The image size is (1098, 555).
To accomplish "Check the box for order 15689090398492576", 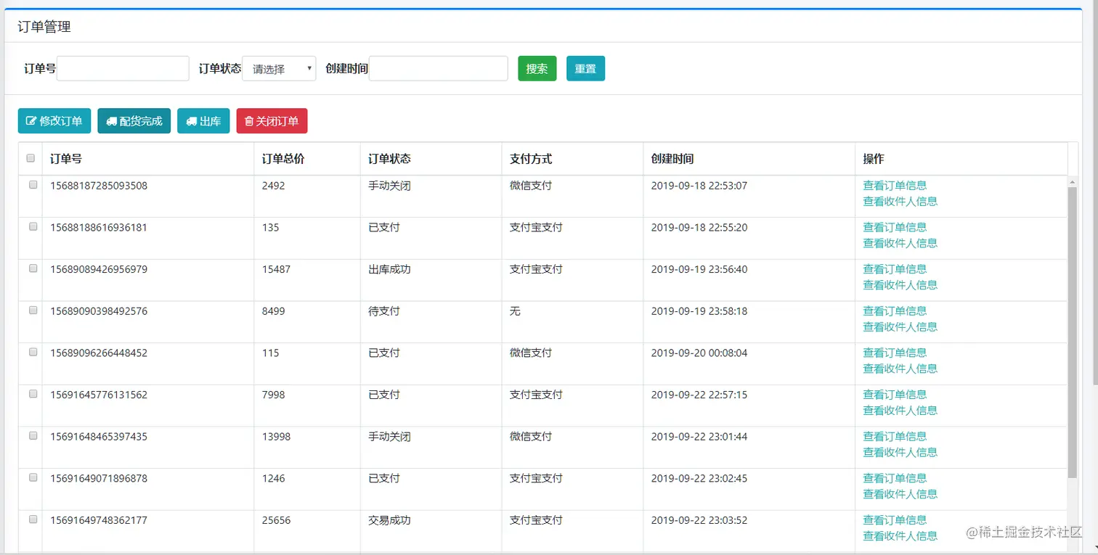I will tap(33, 310).
